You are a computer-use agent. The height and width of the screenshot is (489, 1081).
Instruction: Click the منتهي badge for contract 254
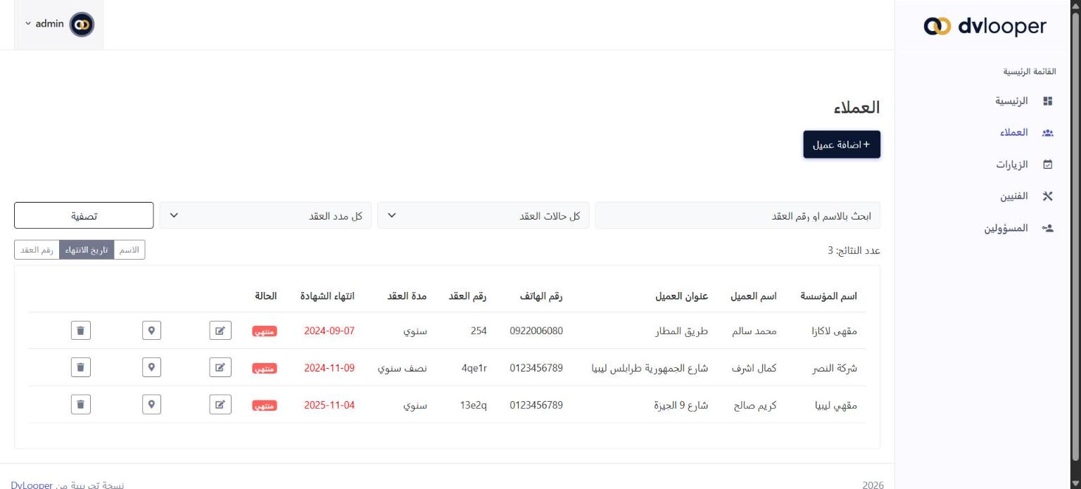(x=265, y=331)
